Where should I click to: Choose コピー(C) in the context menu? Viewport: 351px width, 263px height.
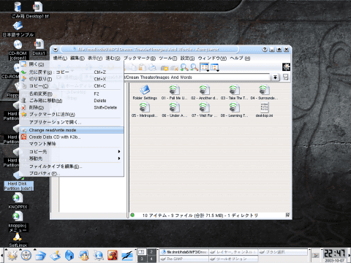(72, 86)
